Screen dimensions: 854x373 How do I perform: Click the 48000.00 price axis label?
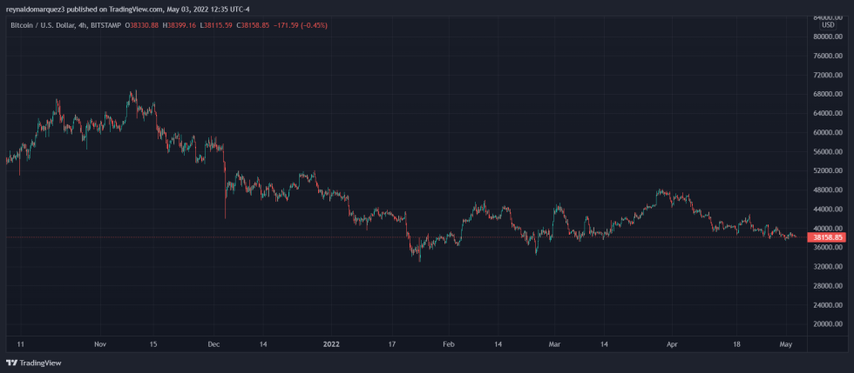(x=828, y=190)
